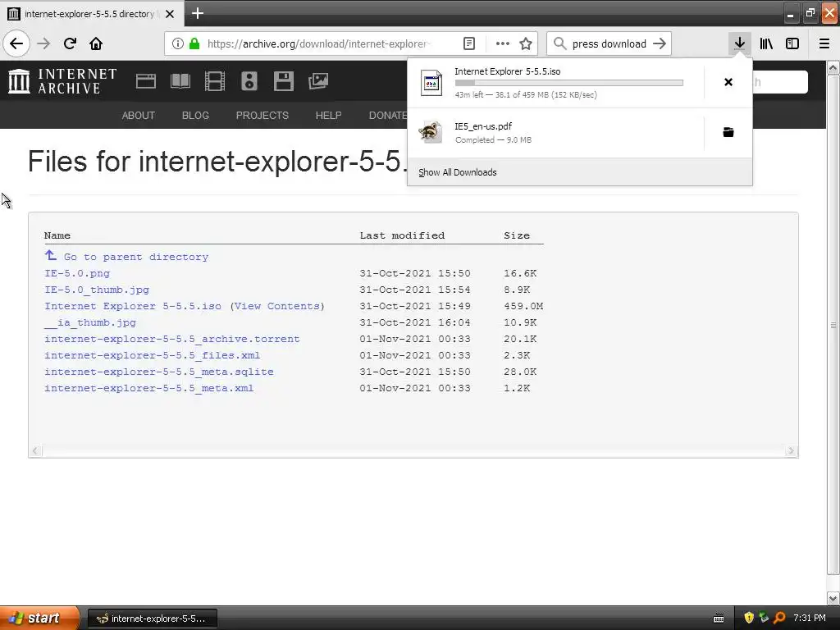The height and width of the screenshot is (630, 840).
Task: Click the page vertical scrollbar down arrow
Action: 833,598
